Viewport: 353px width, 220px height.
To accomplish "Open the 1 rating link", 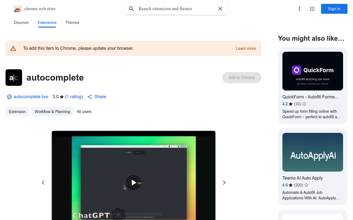I will pyautogui.click(x=74, y=97).
